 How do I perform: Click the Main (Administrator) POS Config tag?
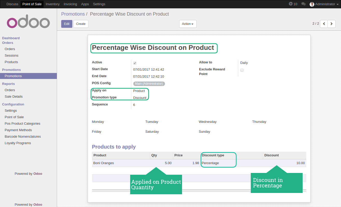(x=149, y=84)
